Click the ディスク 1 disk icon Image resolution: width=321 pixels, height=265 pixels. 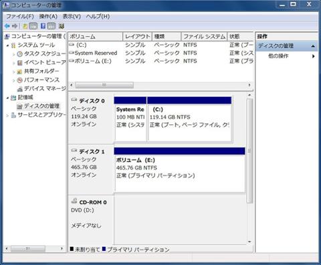coord(74,151)
